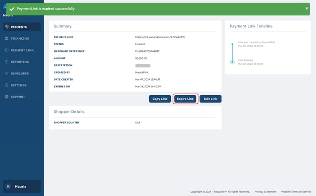Screen dimensions: 316x196
Task: Click the Developer code icon
Action: [x=7, y=73]
